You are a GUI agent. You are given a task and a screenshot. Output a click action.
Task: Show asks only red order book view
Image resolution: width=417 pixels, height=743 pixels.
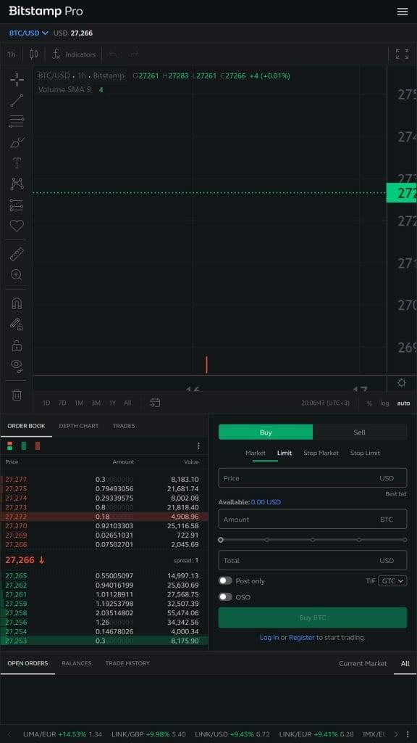pyautogui.click(x=38, y=446)
